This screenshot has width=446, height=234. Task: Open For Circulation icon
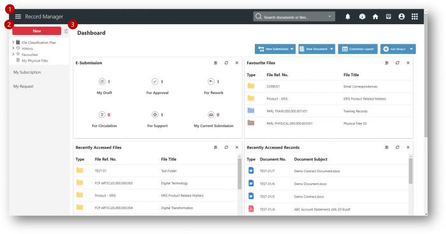(102, 114)
